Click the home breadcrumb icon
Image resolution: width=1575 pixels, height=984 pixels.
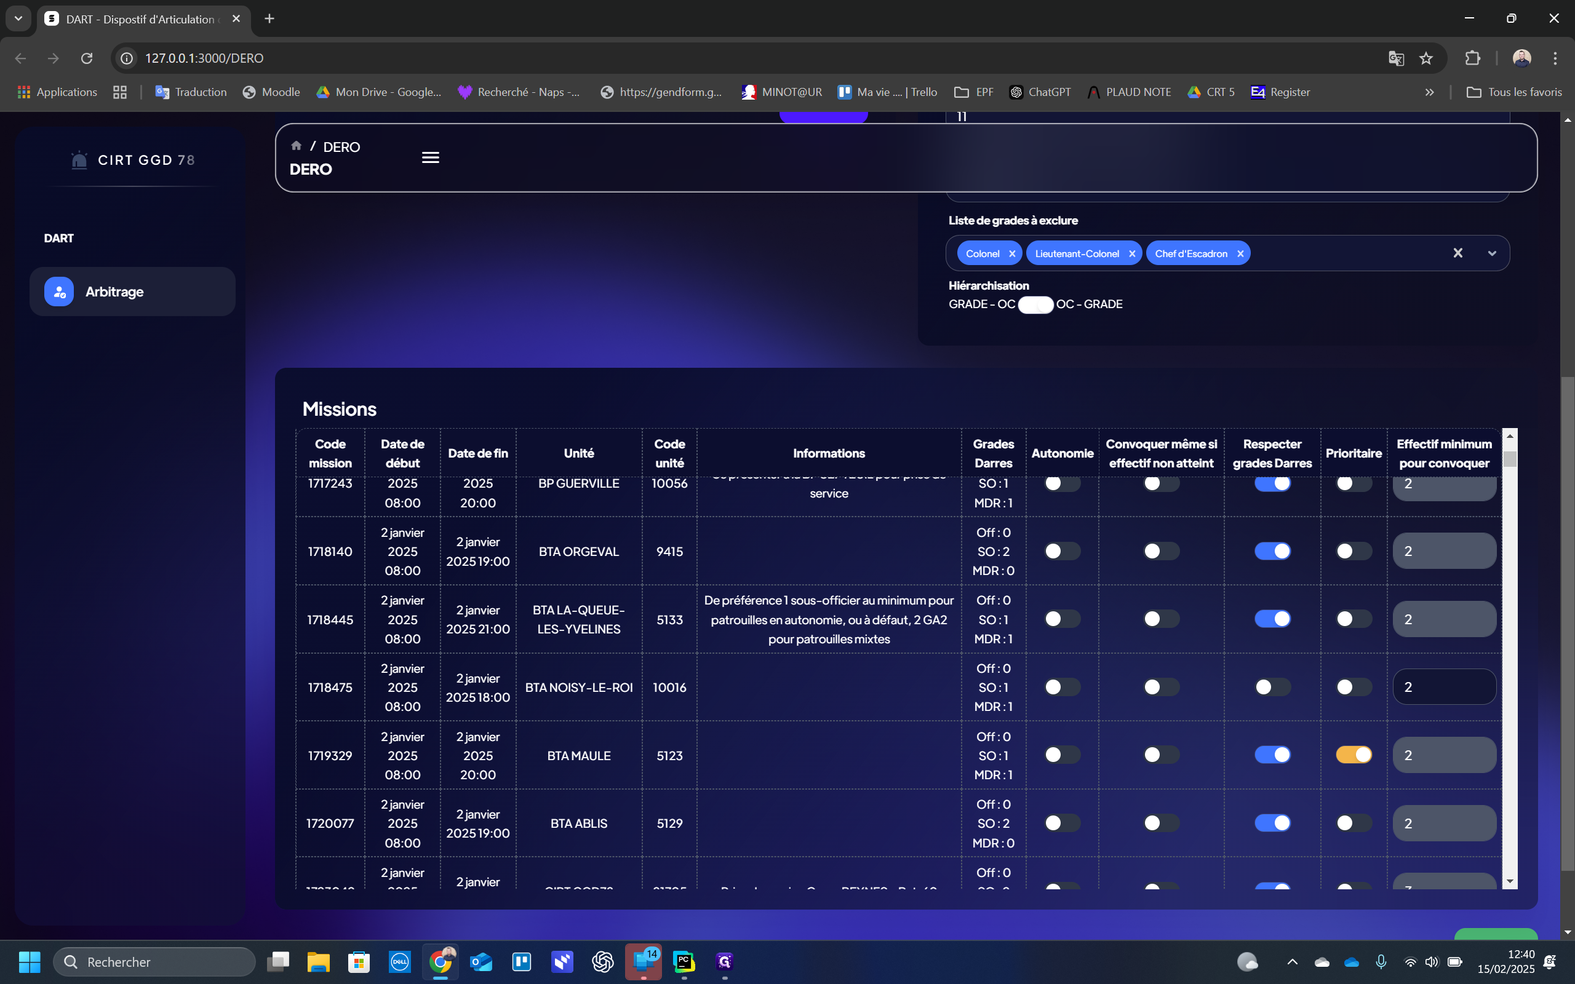tap(296, 146)
